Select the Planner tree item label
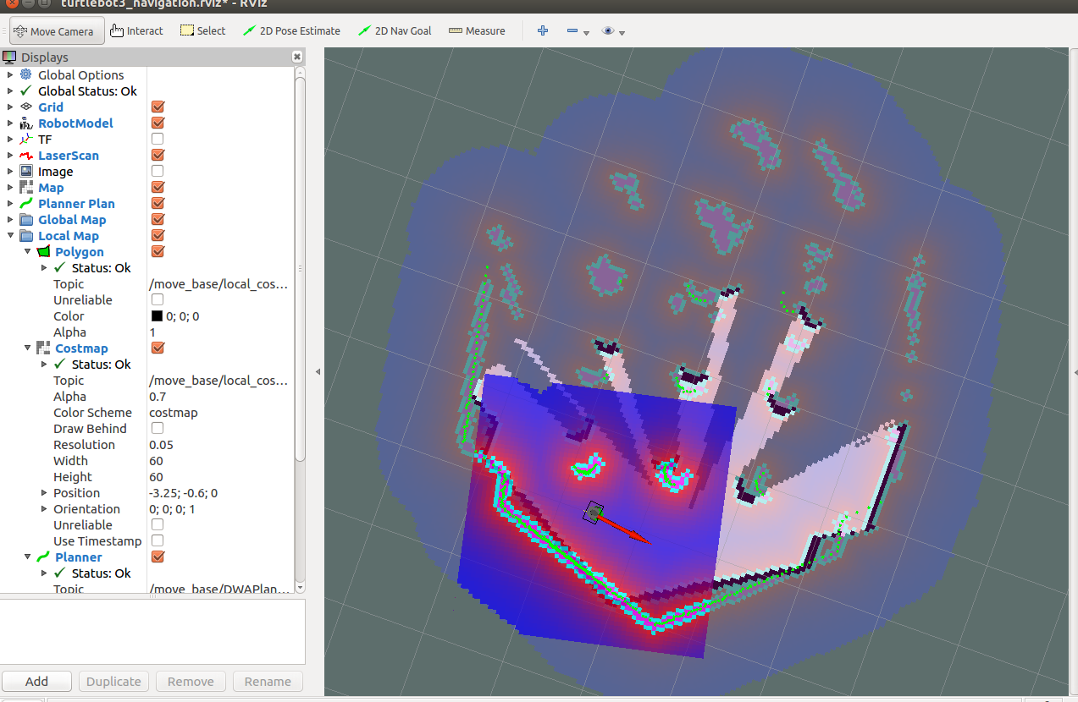 coord(79,557)
